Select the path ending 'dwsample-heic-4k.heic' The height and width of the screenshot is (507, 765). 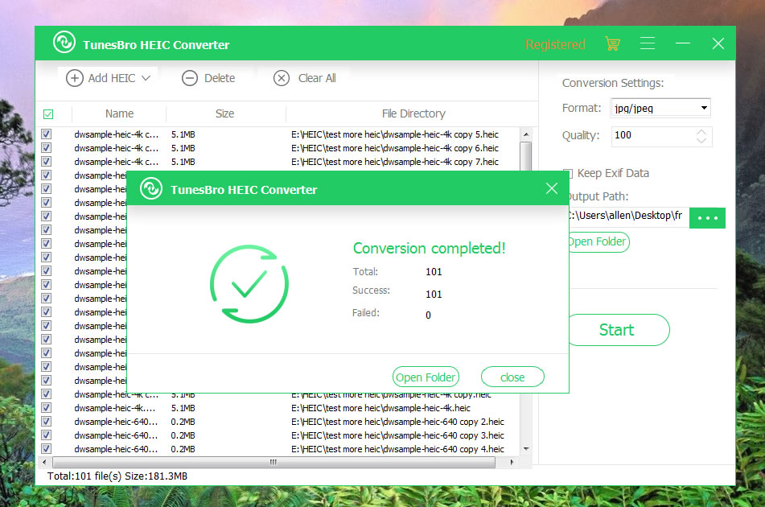click(380, 408)
